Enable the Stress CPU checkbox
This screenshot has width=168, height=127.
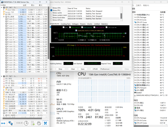pos(51,8)
